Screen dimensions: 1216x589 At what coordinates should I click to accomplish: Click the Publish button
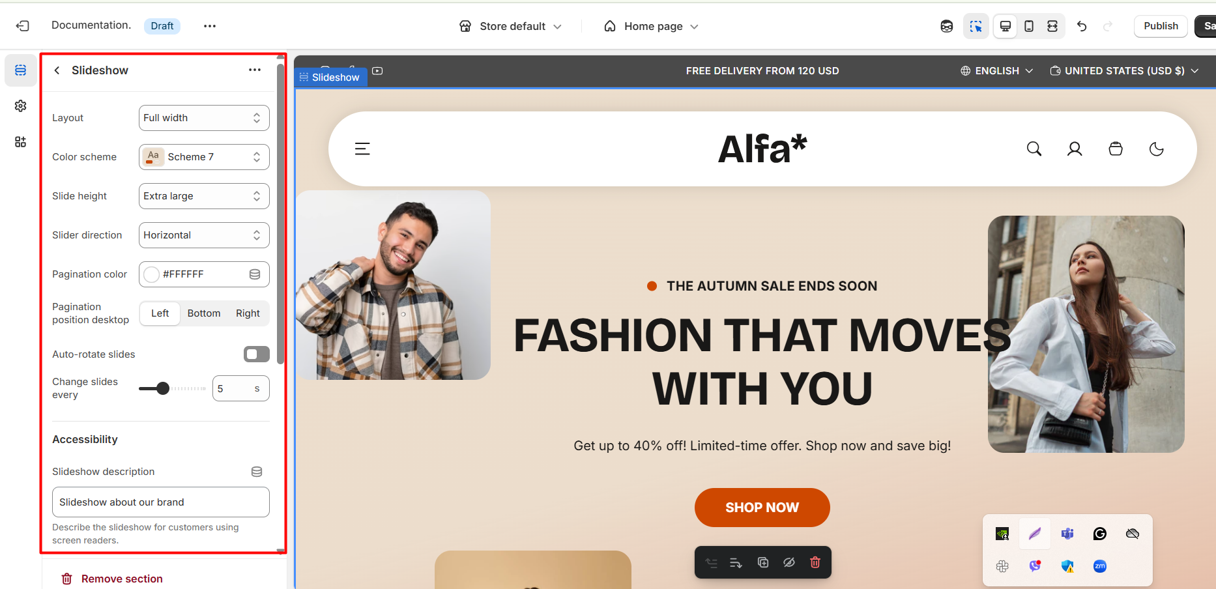pos(1161,26)
